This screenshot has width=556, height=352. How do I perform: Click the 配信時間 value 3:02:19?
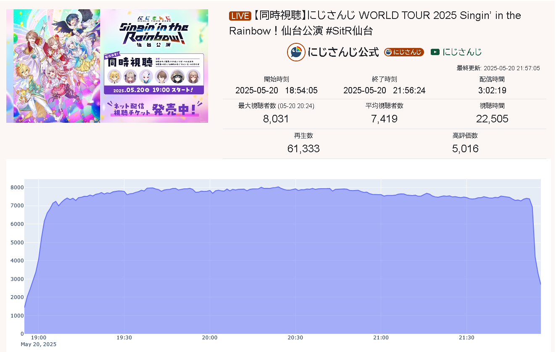click(x=492, y=90)
